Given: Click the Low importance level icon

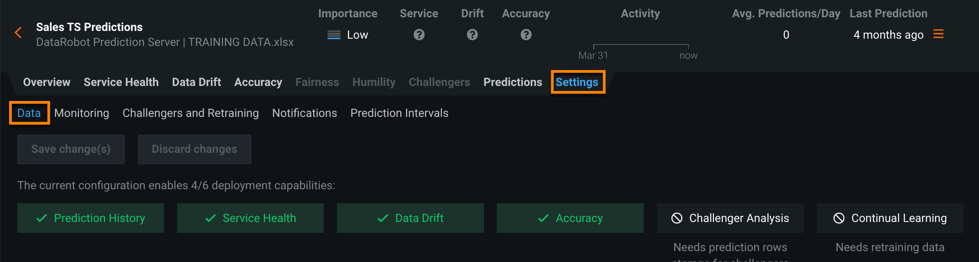Looking at the screenshot, I should click(334, 35).
